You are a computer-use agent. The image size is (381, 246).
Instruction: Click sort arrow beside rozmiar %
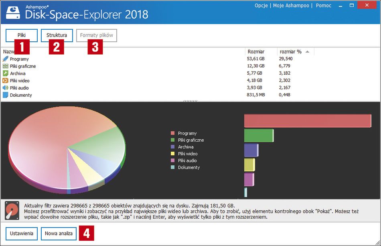tap(307, 51)
